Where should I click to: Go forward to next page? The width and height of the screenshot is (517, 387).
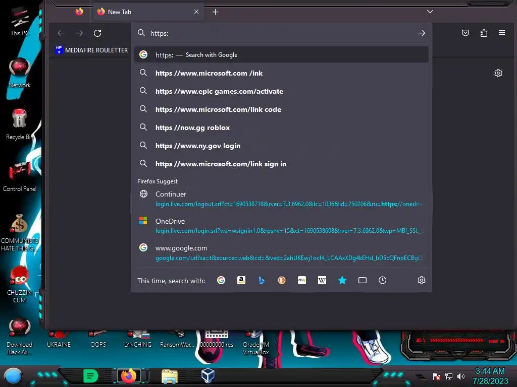[x=79, y=33]
